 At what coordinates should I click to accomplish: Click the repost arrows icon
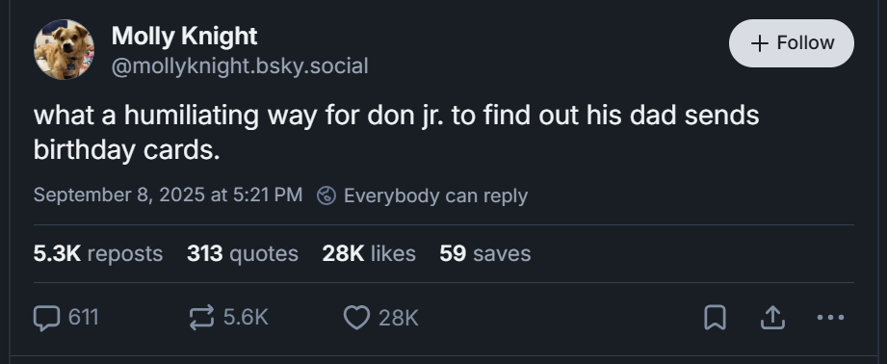point(202,317)
